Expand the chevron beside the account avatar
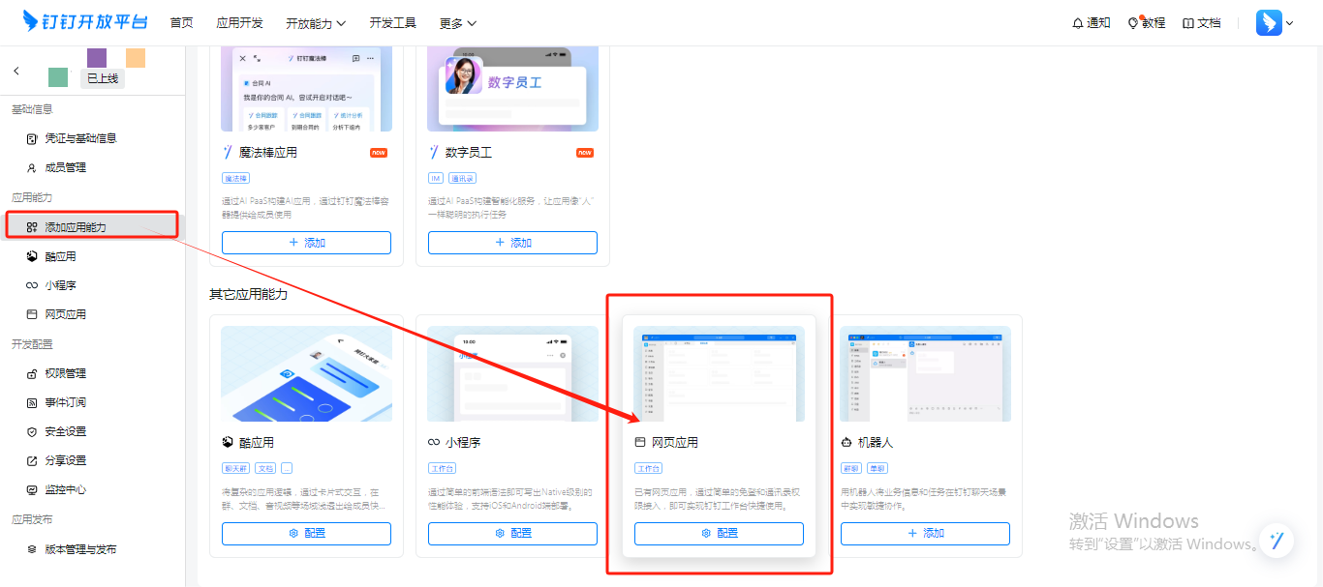 click(1290, 23)
